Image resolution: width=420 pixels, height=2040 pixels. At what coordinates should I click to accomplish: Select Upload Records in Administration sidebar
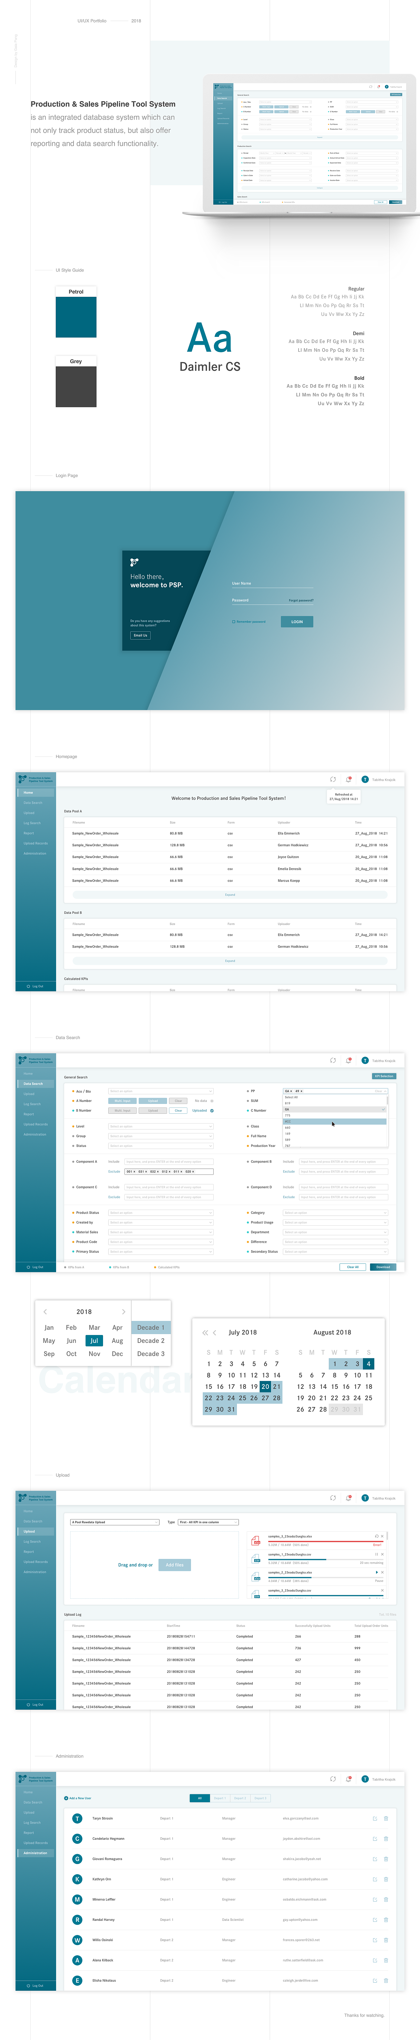pyautogui.click(x=35, y=1842)
